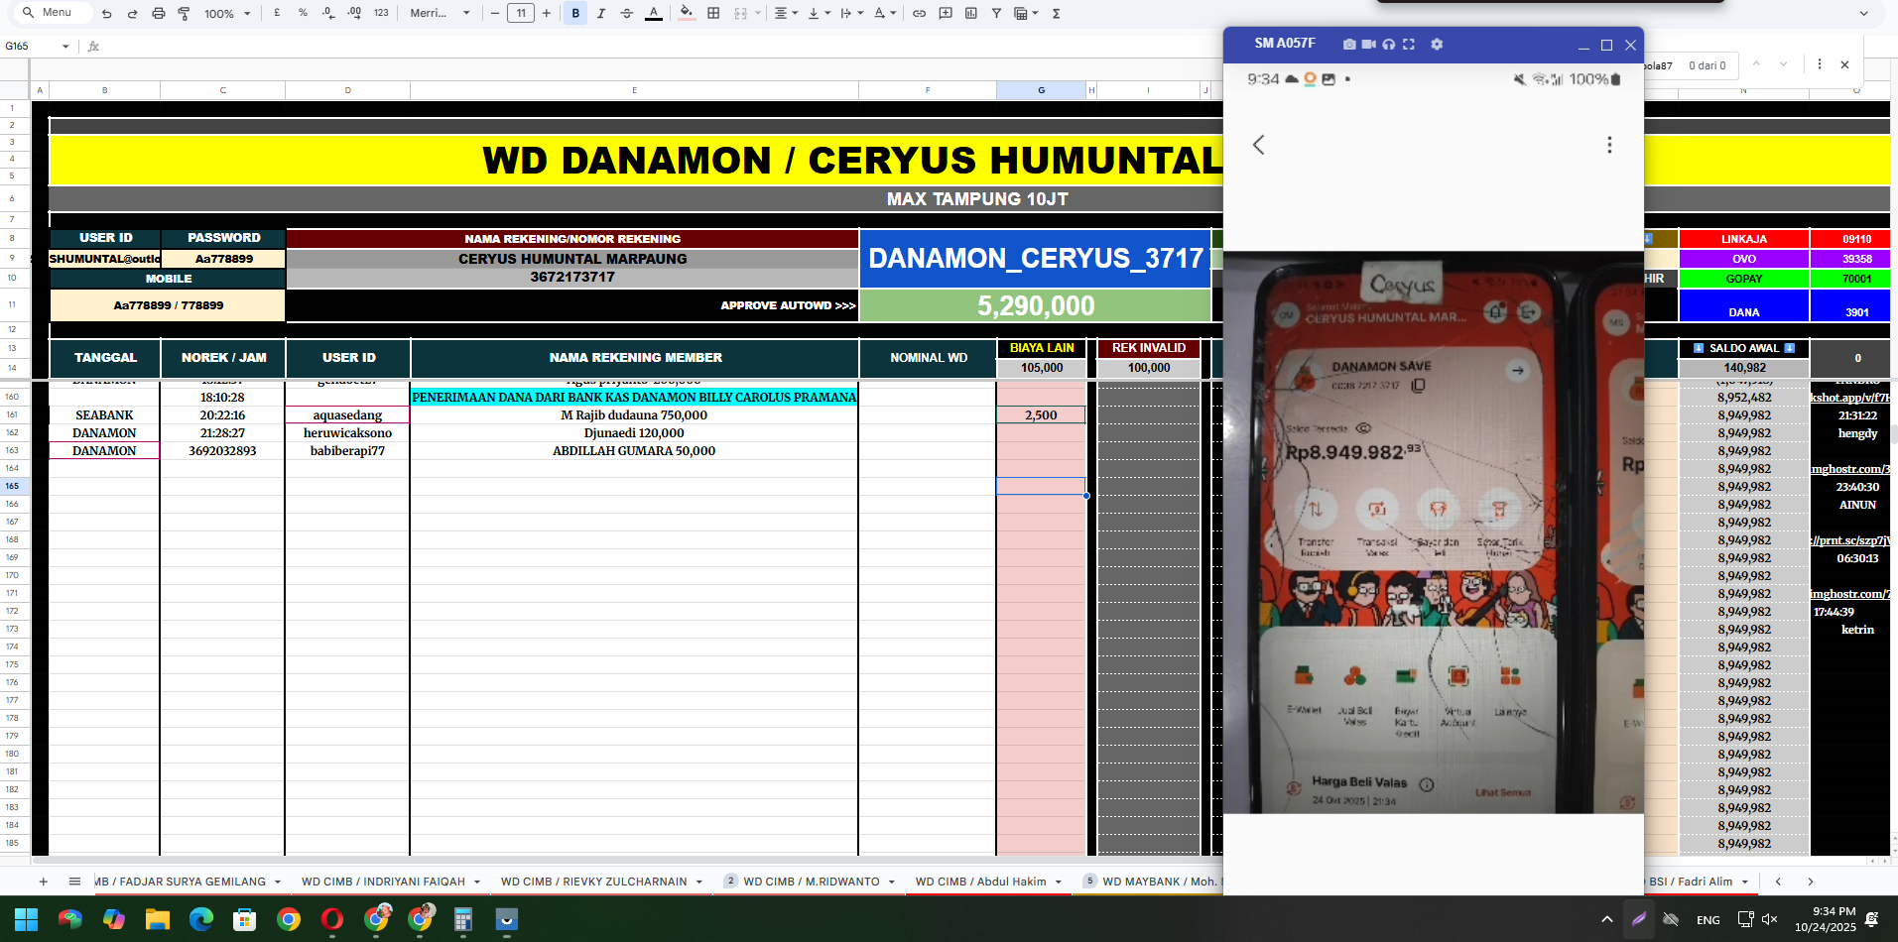Image resolution: width=1898 pixels, height=942 pixels.
Task: Increase decimal places
Action: pyautogui.click(x=354, y=13)
